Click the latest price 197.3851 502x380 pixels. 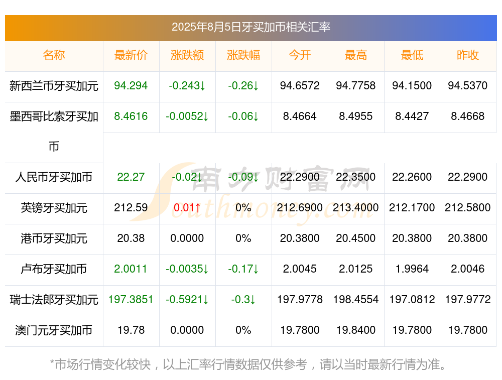click(131, 300)
